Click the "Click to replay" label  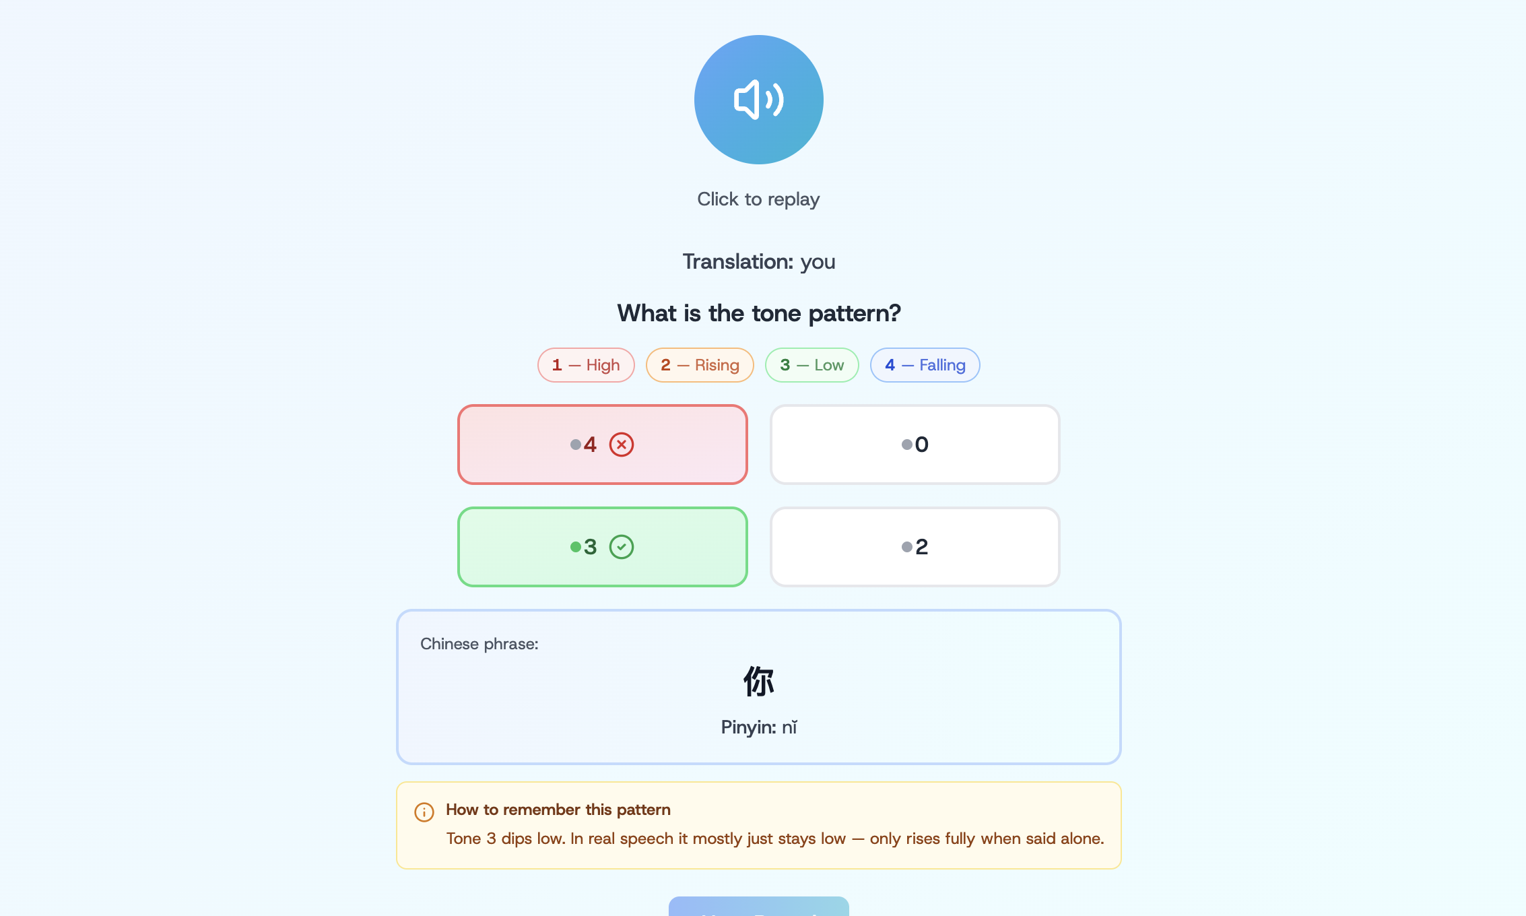point(758,199)
